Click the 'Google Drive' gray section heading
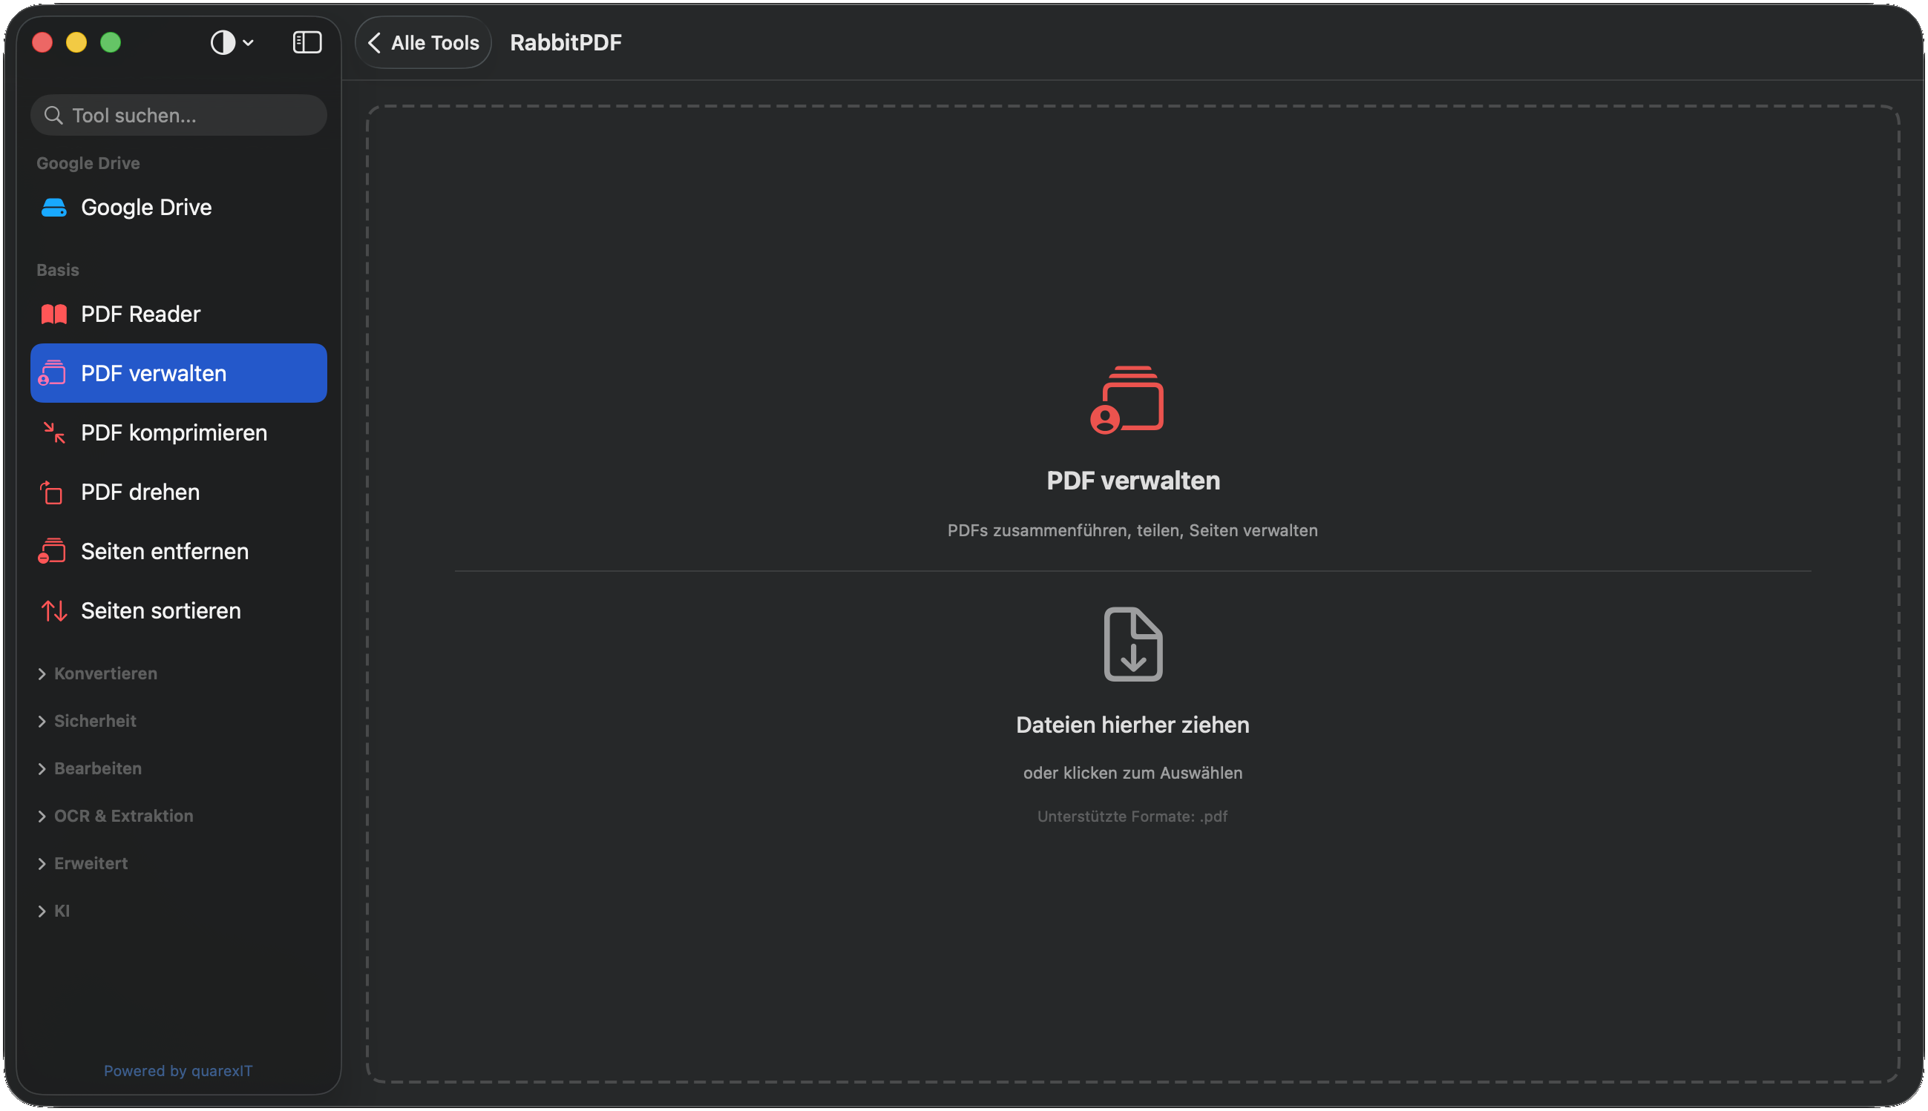This screenshot has width=1928, height=1111. point(88,163)
